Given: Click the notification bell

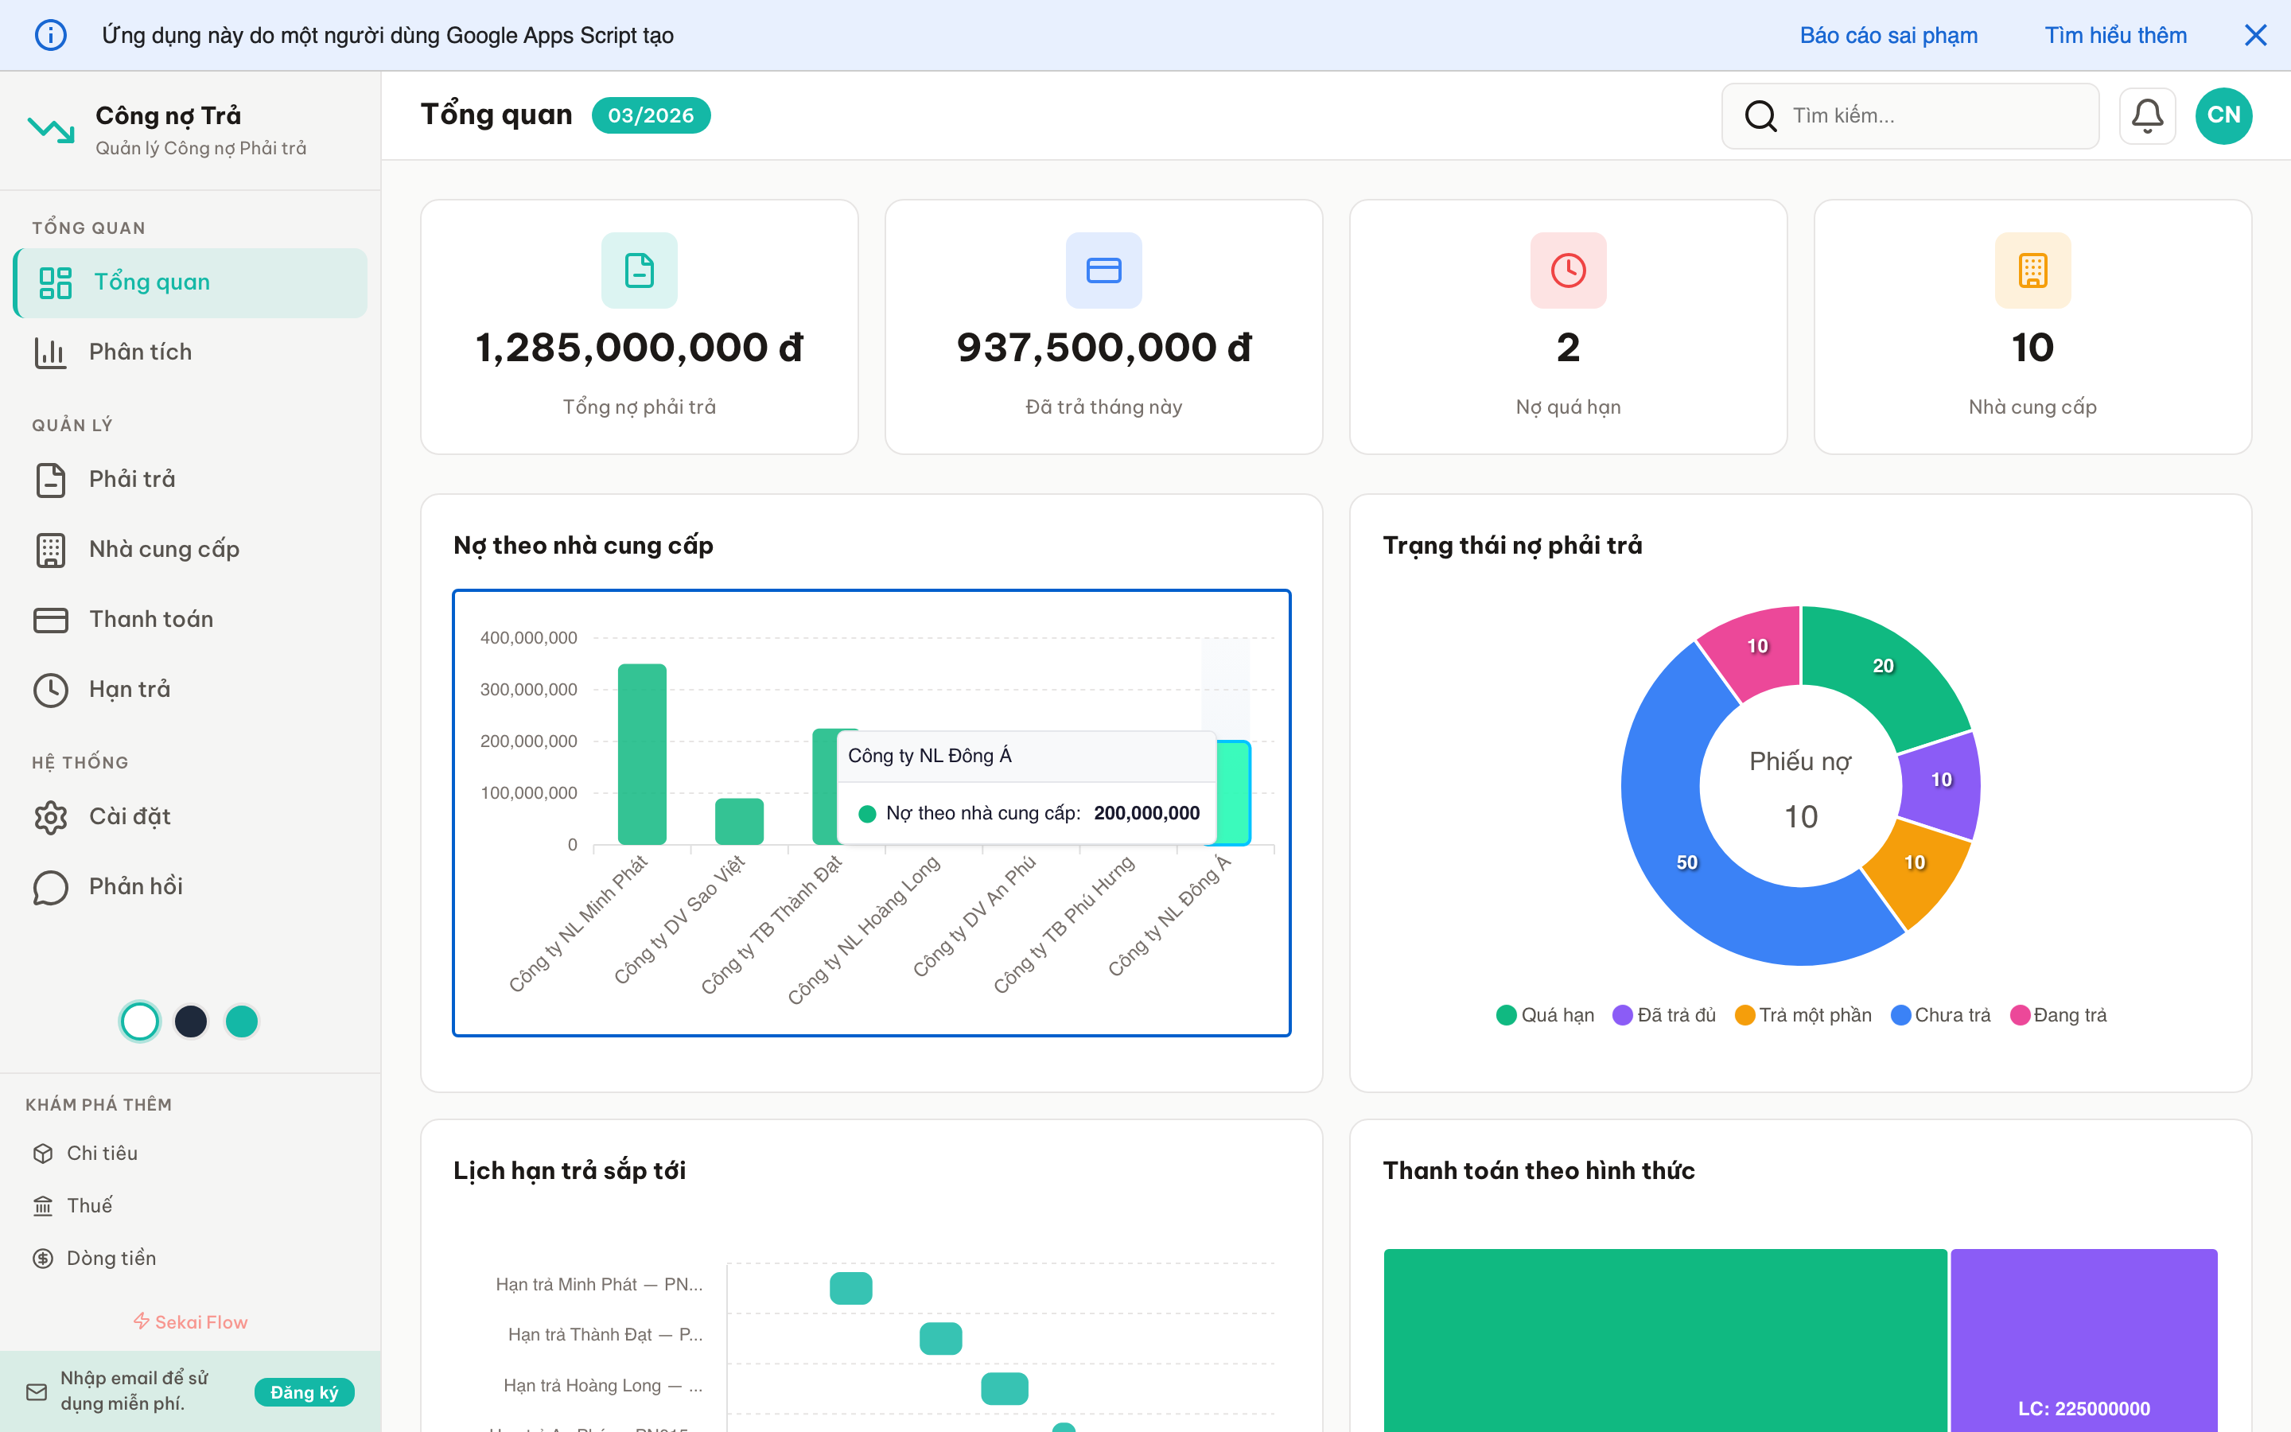Looking at the screenshot, I should [2147, 115].
